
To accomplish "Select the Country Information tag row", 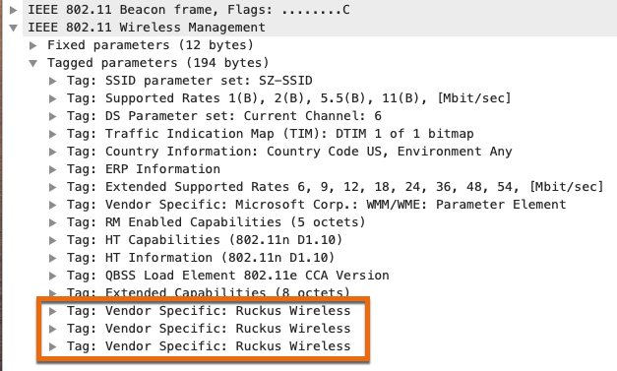I will [x=289, y=152].
